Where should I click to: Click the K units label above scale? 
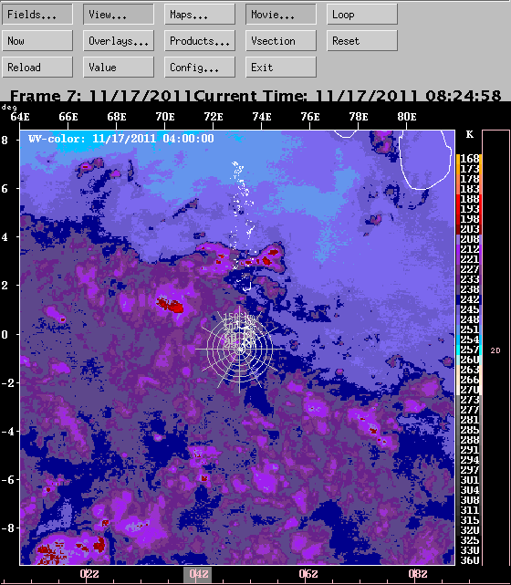[470, 134]
